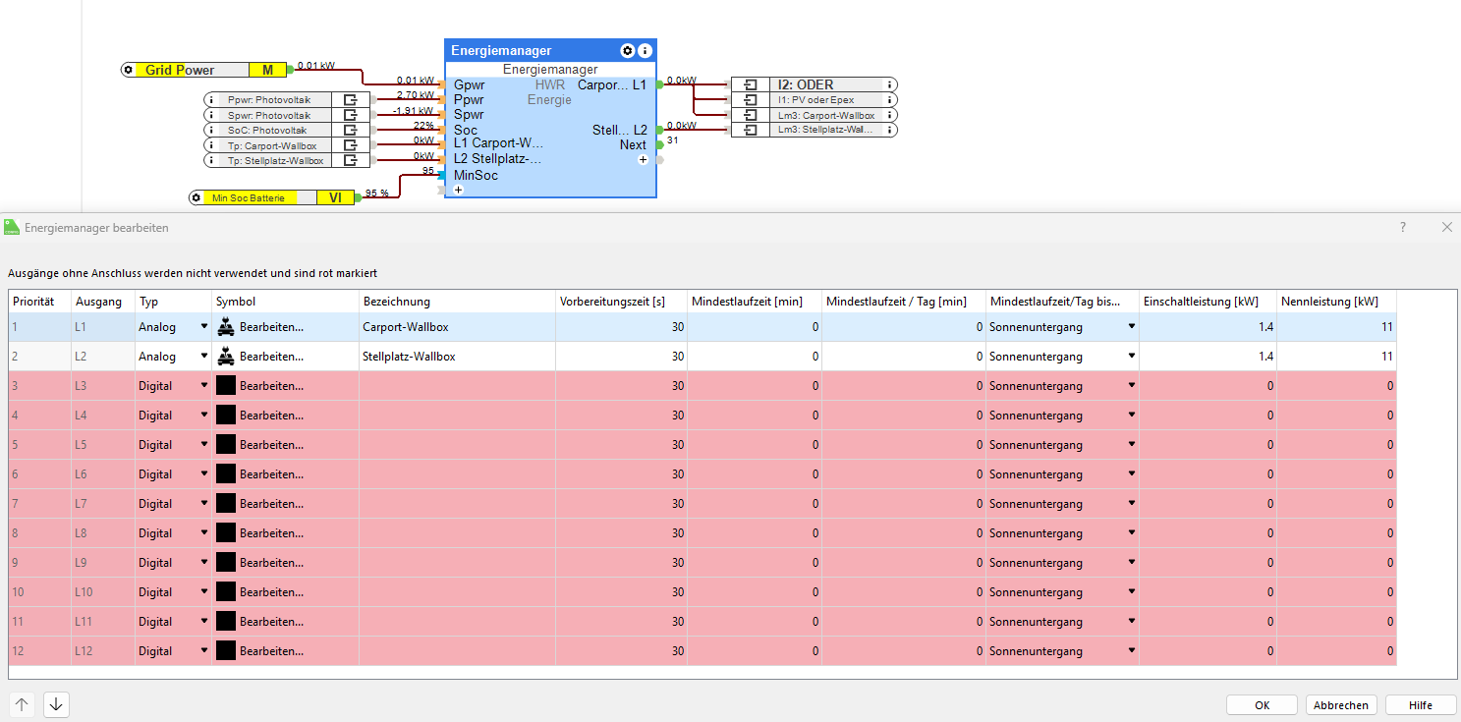Screen dimensions: 1461x722
Task: Click the Abbrechen button
Action: pyautogui.click(x=1341, y=705)
